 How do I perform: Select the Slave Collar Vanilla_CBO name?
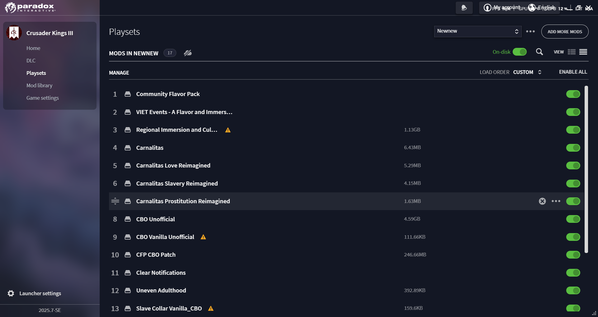point(169,308)
